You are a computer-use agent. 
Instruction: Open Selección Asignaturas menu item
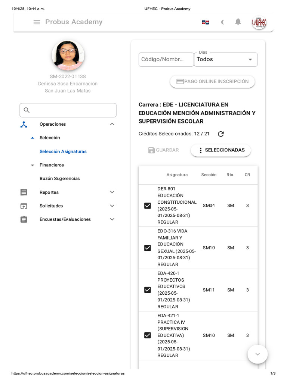[x=63, y=151]
